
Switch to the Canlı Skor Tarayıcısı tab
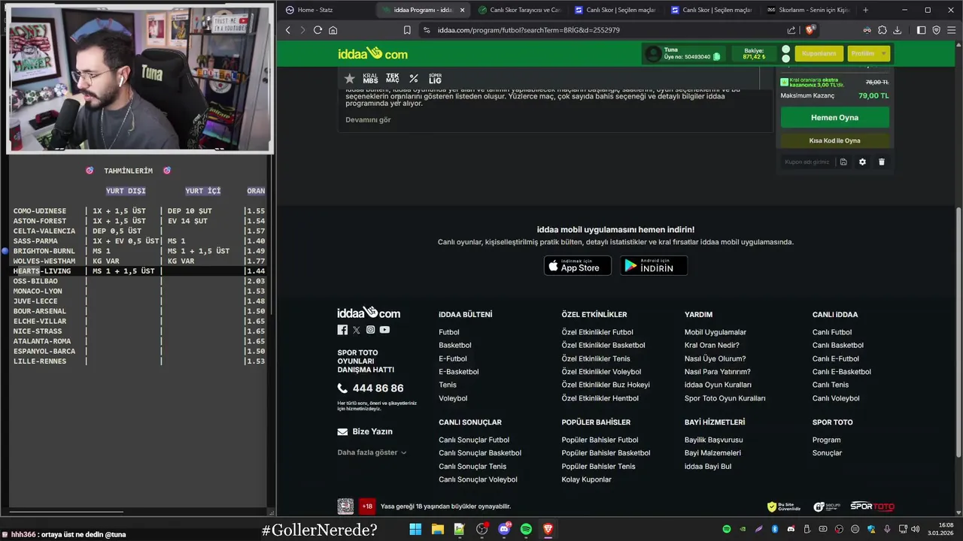tap(519, 10)
